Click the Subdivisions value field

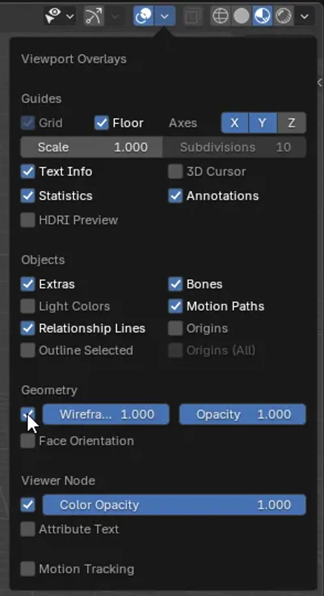(x=235, y=147)
